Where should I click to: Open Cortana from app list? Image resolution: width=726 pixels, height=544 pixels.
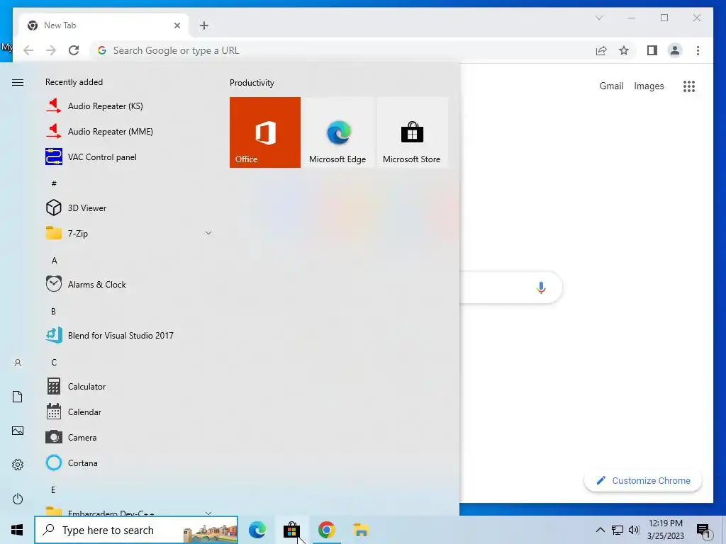pyautogui.click(x=130, y=462)
